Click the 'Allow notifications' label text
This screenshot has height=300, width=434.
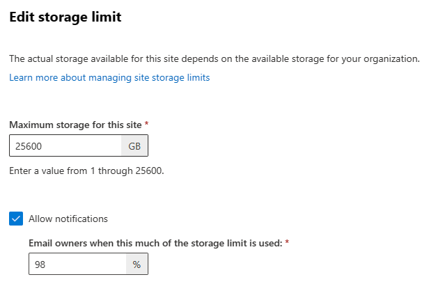pos(68,219)
